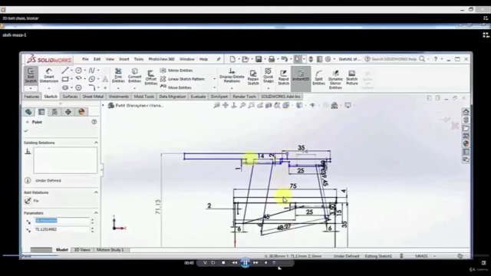Viewport: 491px width, 276px height.
Task: Open Point property help question mark
Action: [94, 122]
